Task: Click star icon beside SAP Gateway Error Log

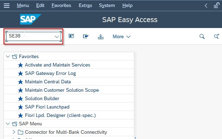Action: [x=20, y=74]
